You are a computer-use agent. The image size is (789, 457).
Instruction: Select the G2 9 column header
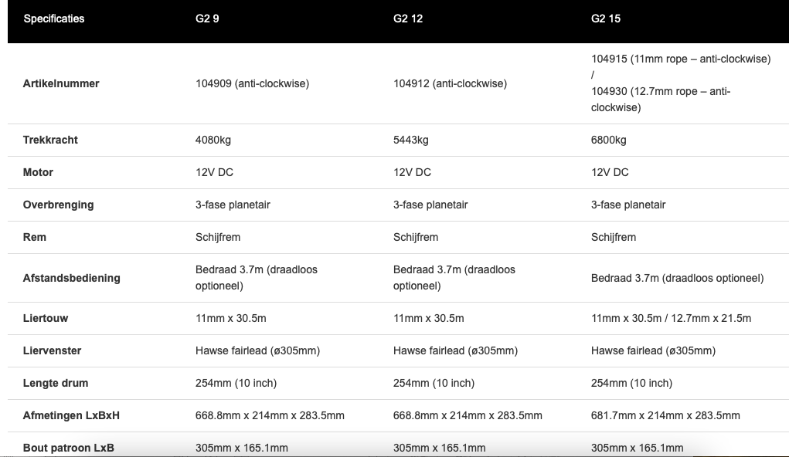pyautogui.click(x=207, y=19)
